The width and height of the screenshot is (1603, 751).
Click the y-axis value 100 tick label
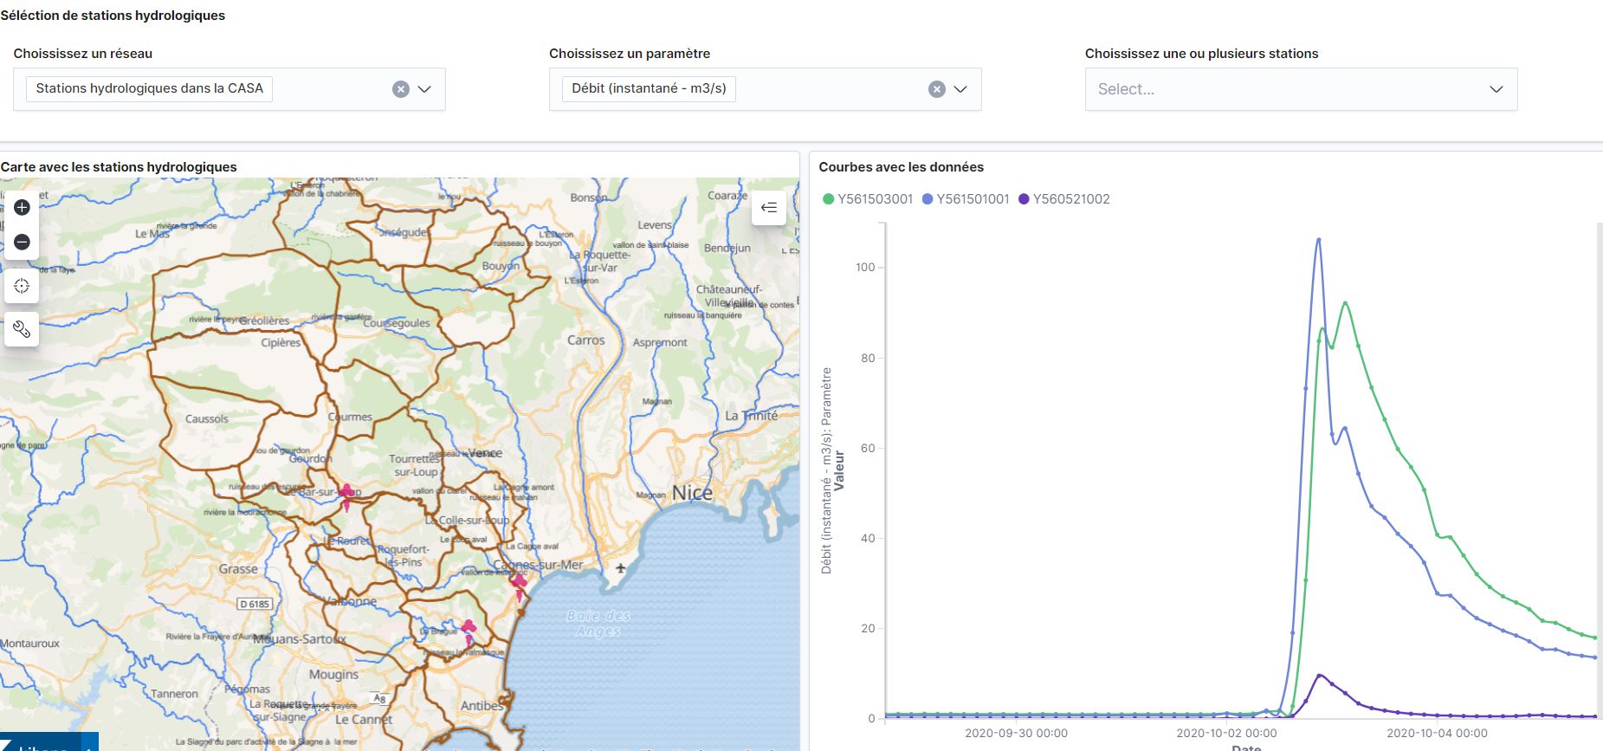(865, 268)
